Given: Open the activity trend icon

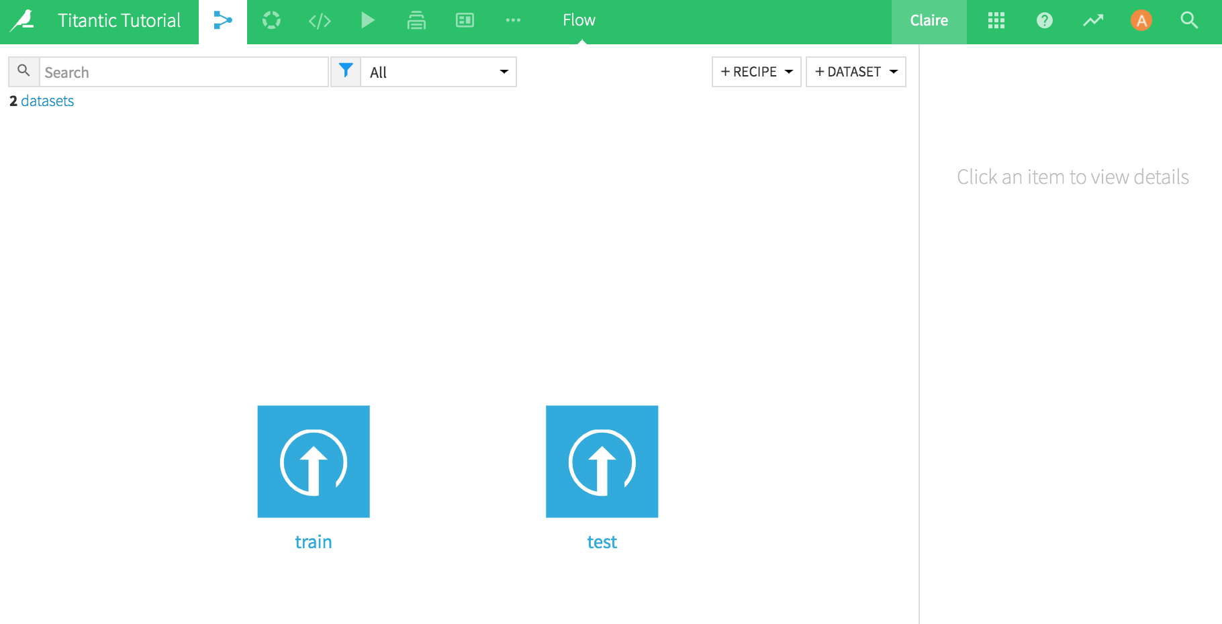Looking at the screenshot, I should click(1093, 21).
